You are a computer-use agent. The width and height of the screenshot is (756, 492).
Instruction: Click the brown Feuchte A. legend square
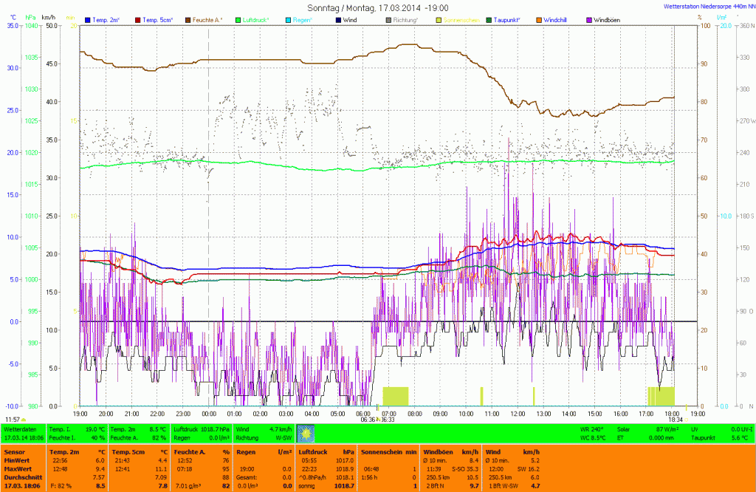coord(188,19)
